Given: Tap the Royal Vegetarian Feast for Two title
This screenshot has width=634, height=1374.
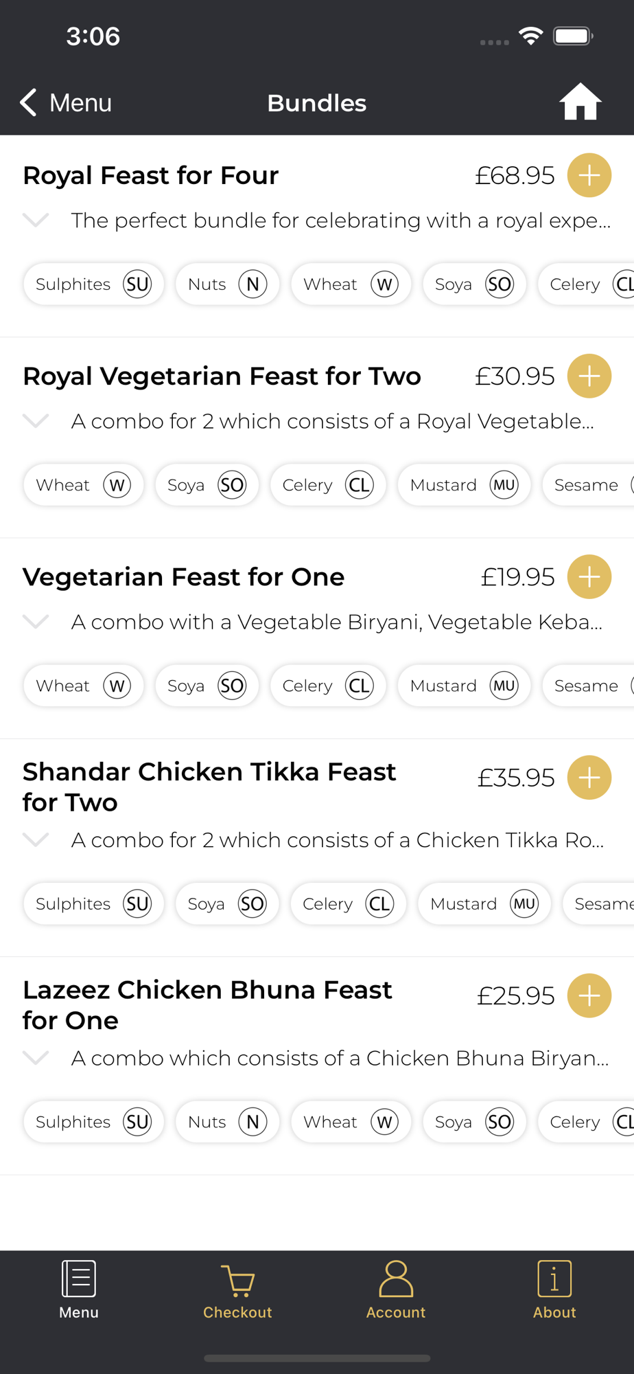Looking at the screenshot, I should click(x=222, y=376).
